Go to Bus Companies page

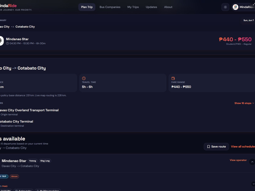pyautogui.click(x=110, y=7)
